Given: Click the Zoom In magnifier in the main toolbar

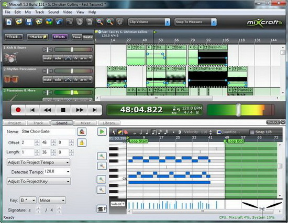Looking at the screenshot, I should click(x=110, y=22).
